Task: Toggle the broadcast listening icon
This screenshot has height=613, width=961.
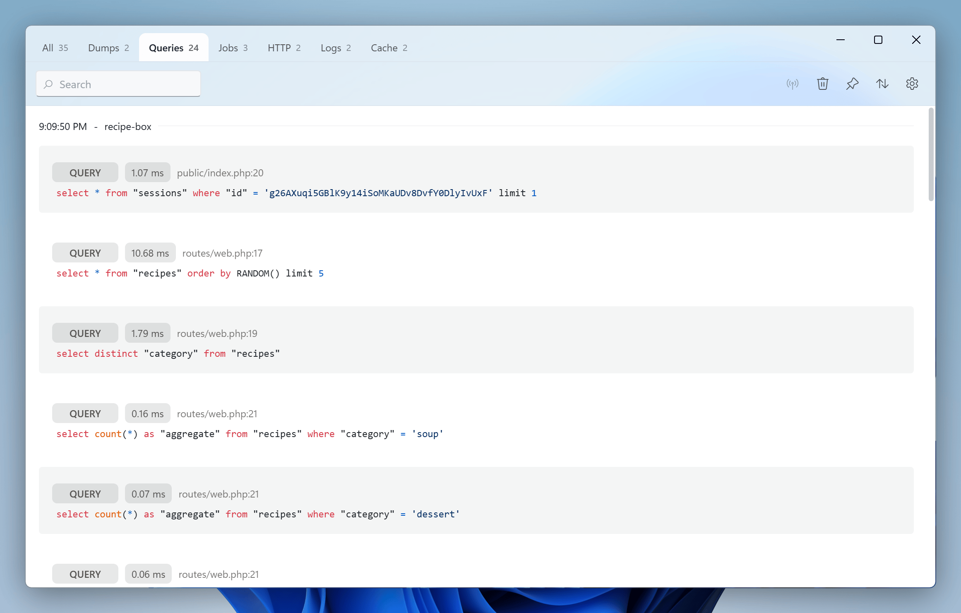Action: [x=792, y=84]
